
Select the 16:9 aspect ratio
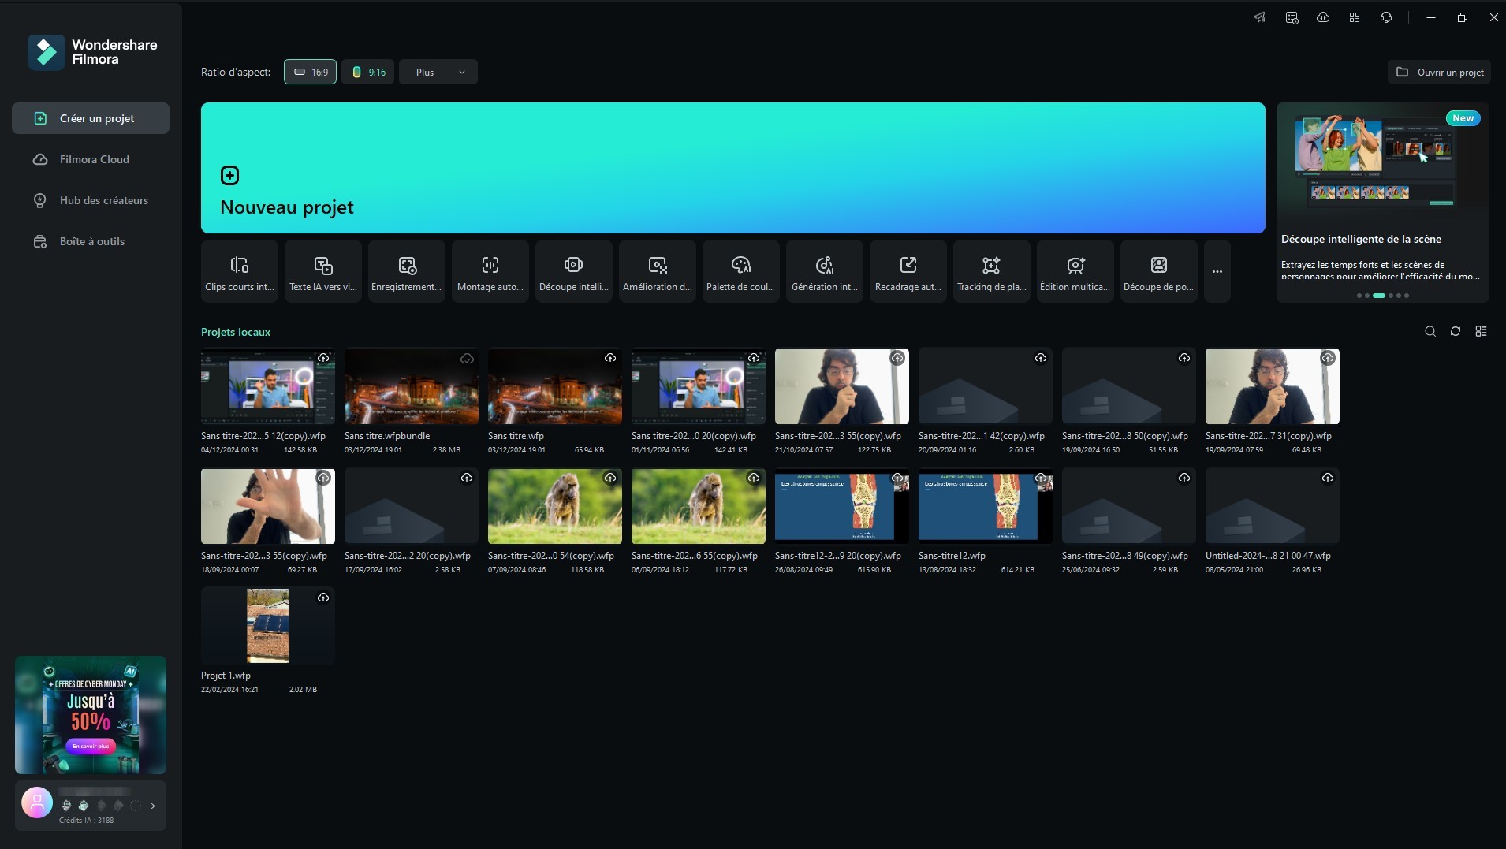tap(310, 72)
